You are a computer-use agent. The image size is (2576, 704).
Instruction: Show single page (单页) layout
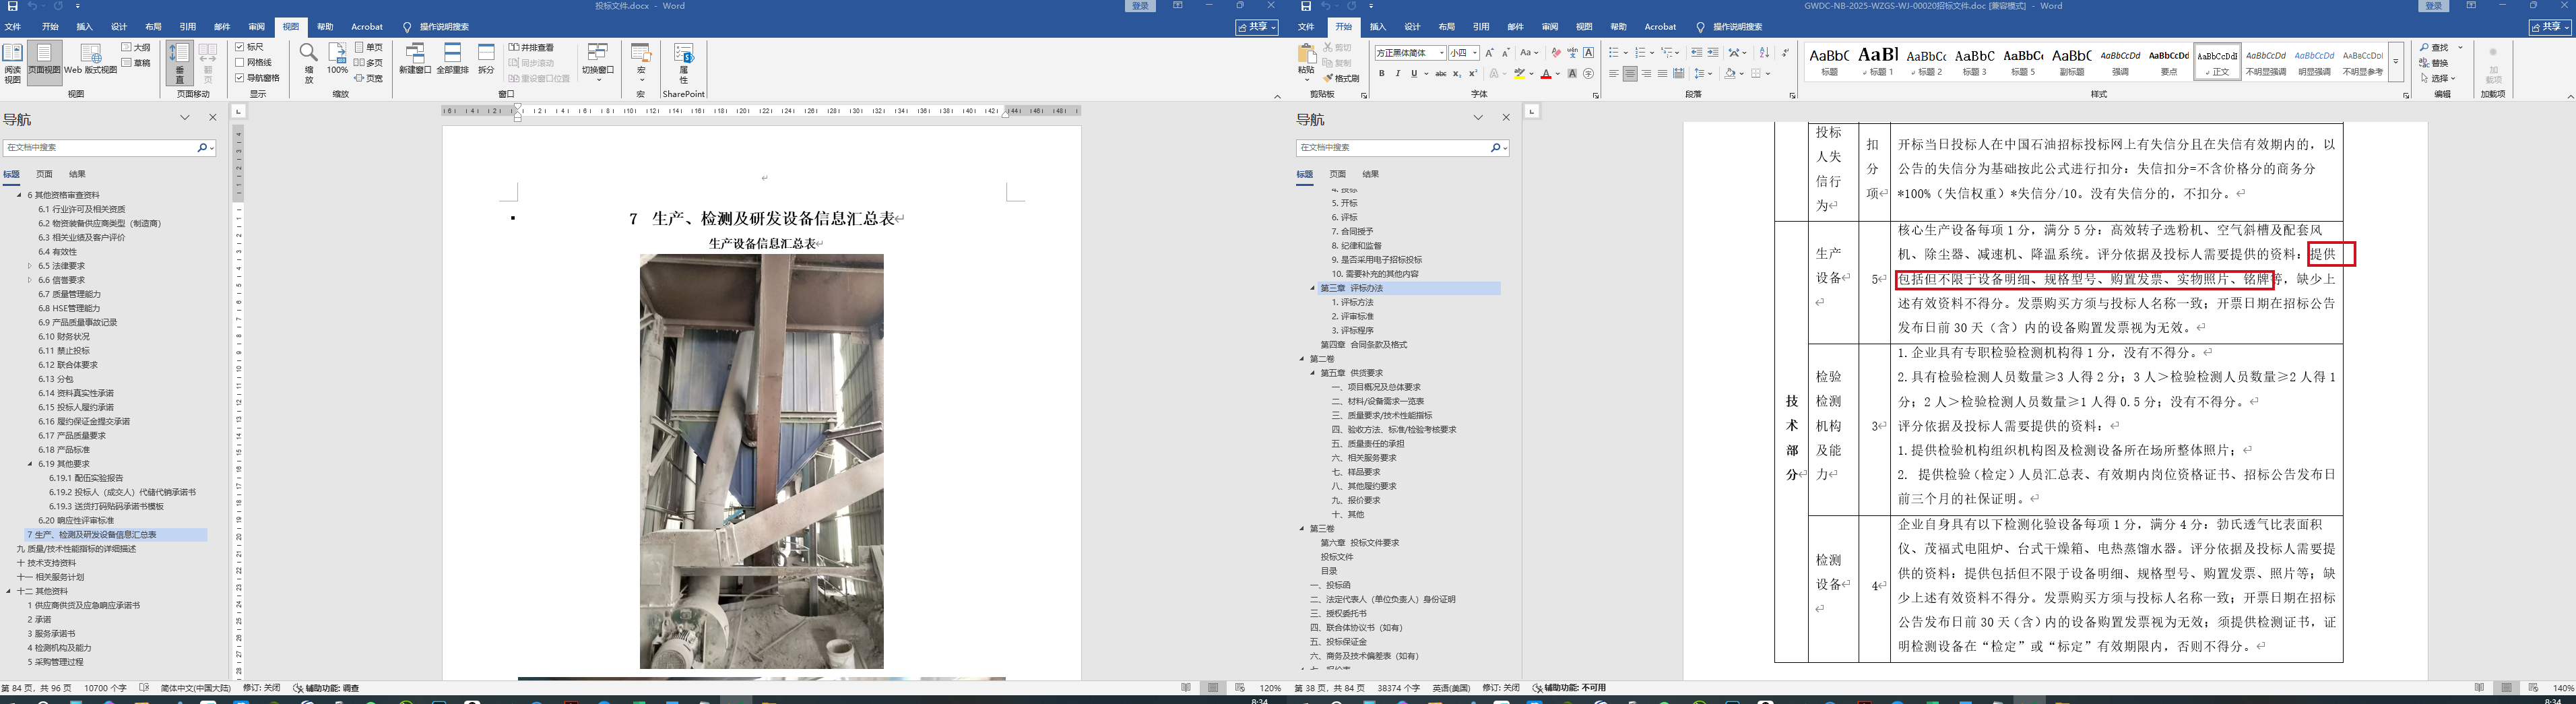369,47
